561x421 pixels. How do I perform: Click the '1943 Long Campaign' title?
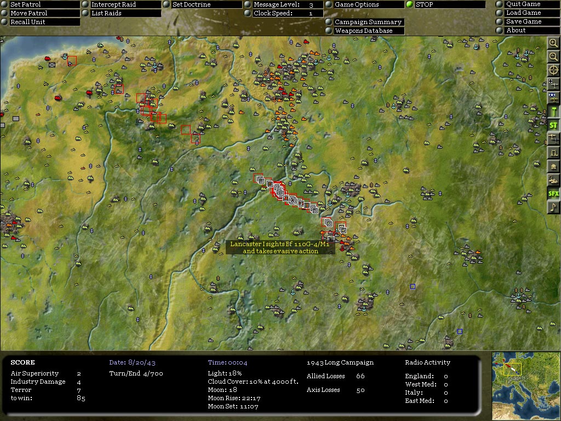(340, 362)
